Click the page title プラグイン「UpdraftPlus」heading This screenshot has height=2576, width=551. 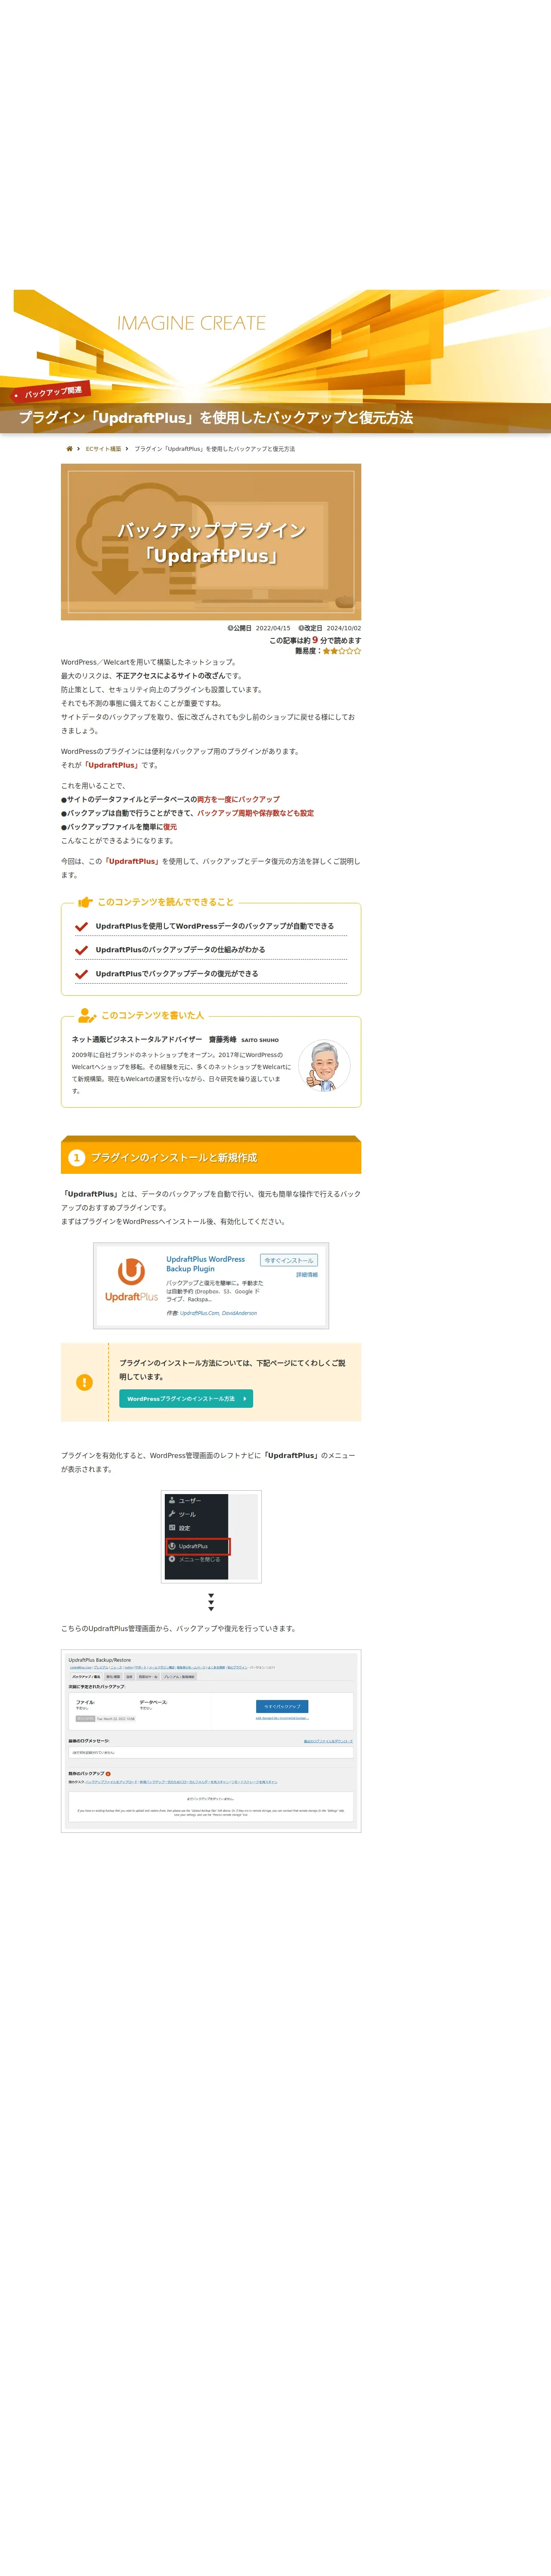tap(216, 418)
